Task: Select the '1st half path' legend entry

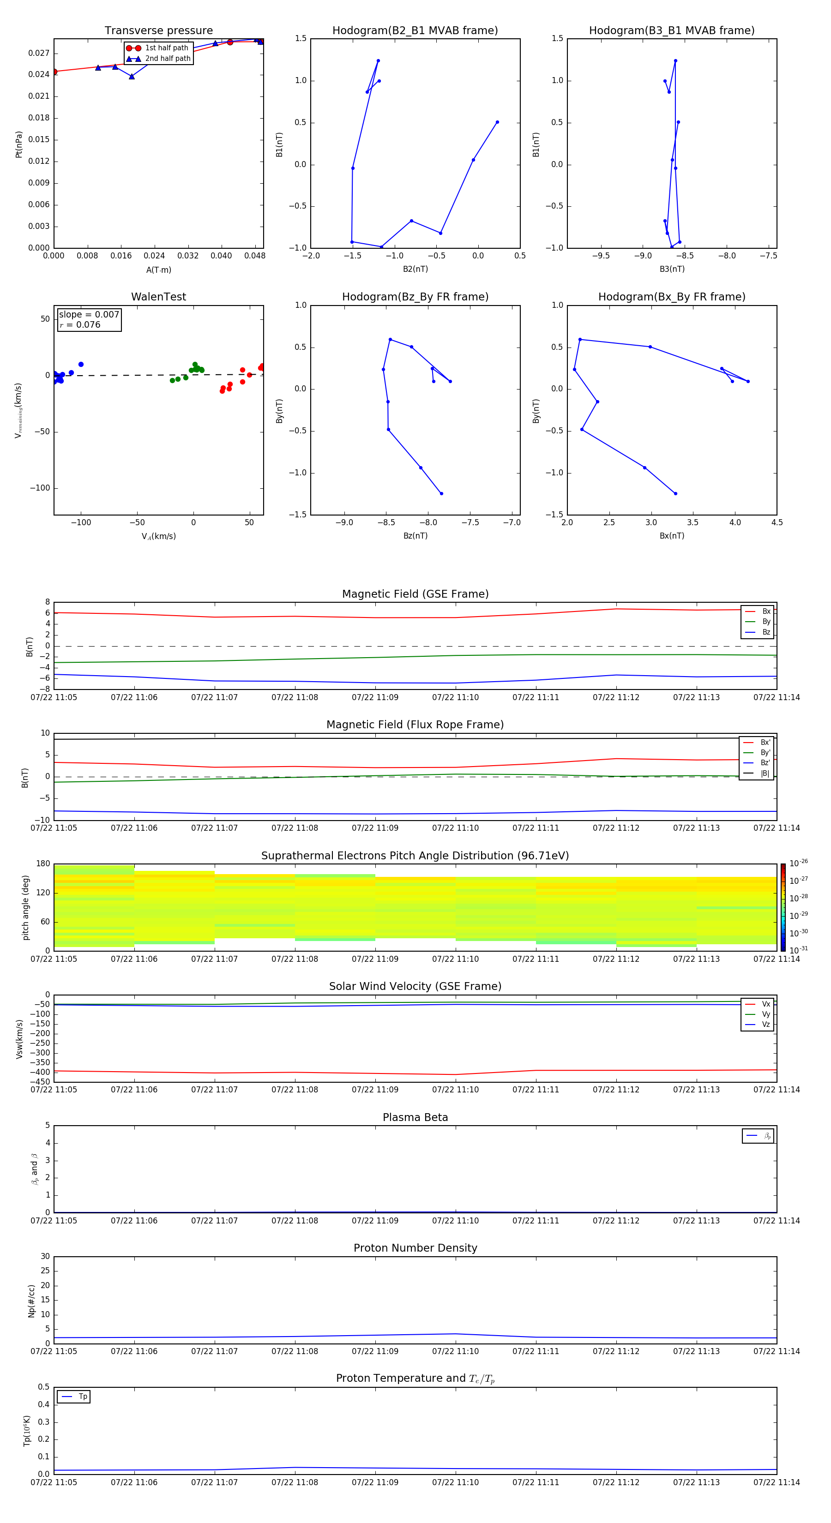Action: pyautogui.click(x=158, y=48)
